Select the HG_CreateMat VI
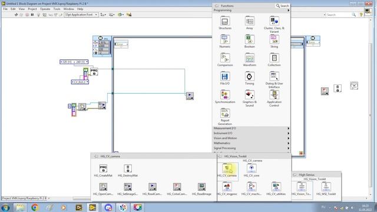This screenshot has height=212, width=377. pos(103,168)
